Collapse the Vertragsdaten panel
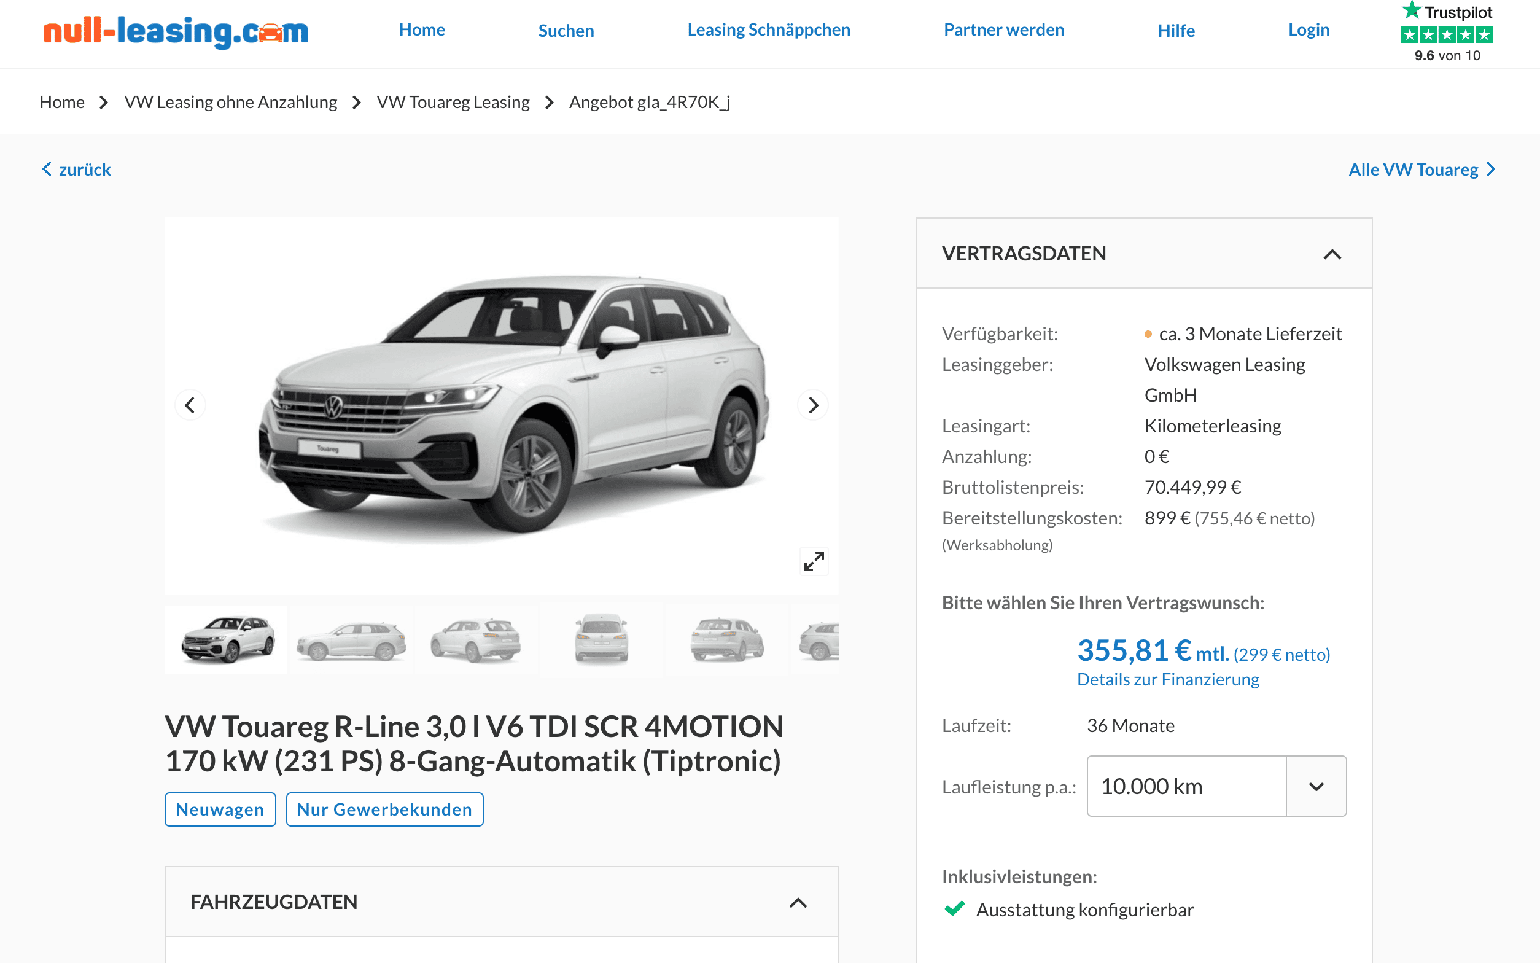1540x963 pixels. pyautogui.click(x=1332, y=254)
